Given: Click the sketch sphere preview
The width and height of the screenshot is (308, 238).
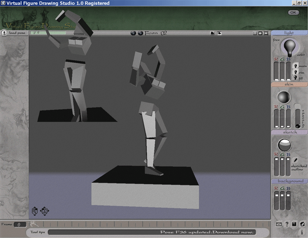Looking at the screenshot, I should tap(284, 145).
